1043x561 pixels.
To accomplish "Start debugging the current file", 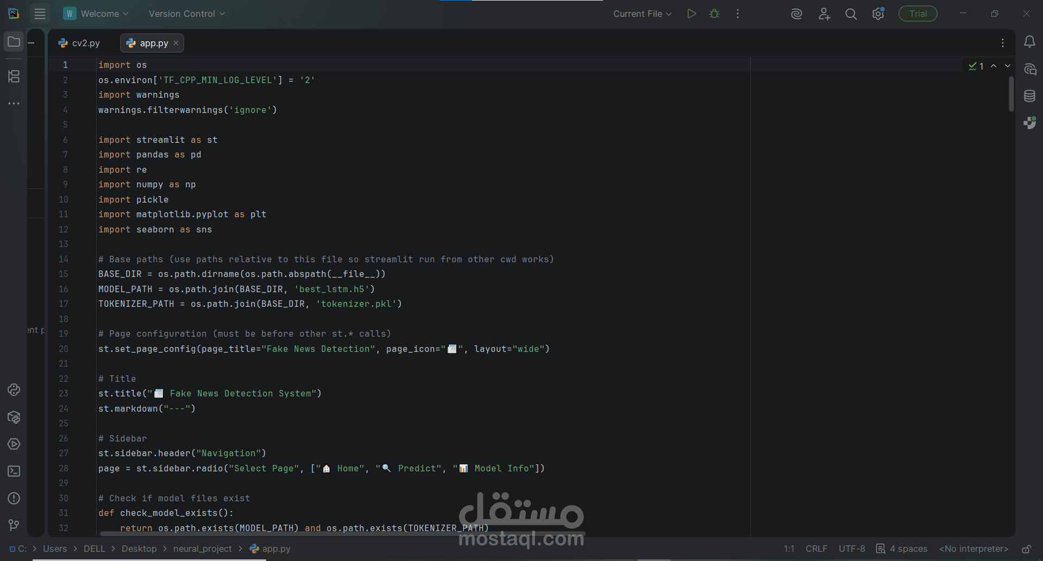I will [714, 14].
